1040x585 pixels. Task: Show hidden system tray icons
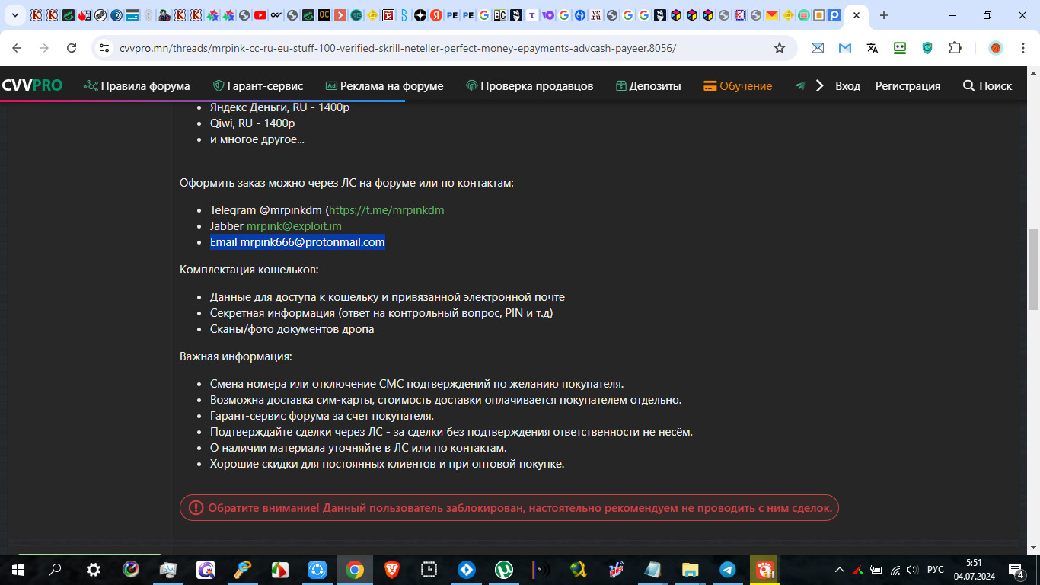[840, 570]
